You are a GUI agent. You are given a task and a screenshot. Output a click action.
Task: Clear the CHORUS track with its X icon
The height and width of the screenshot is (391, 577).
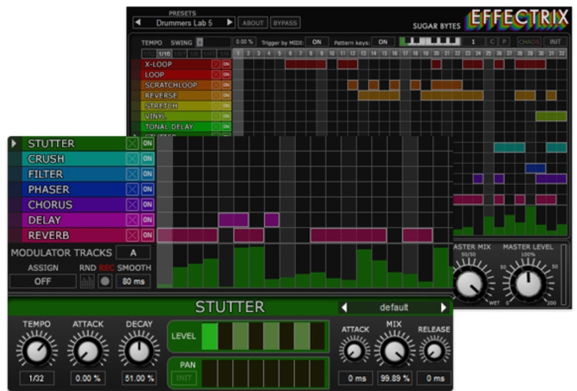click(132, 204)
